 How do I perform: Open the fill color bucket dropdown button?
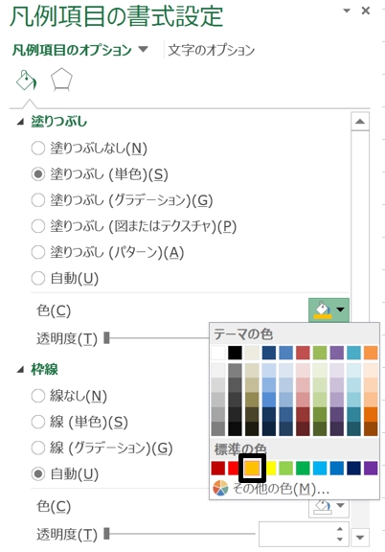point(328,310)
